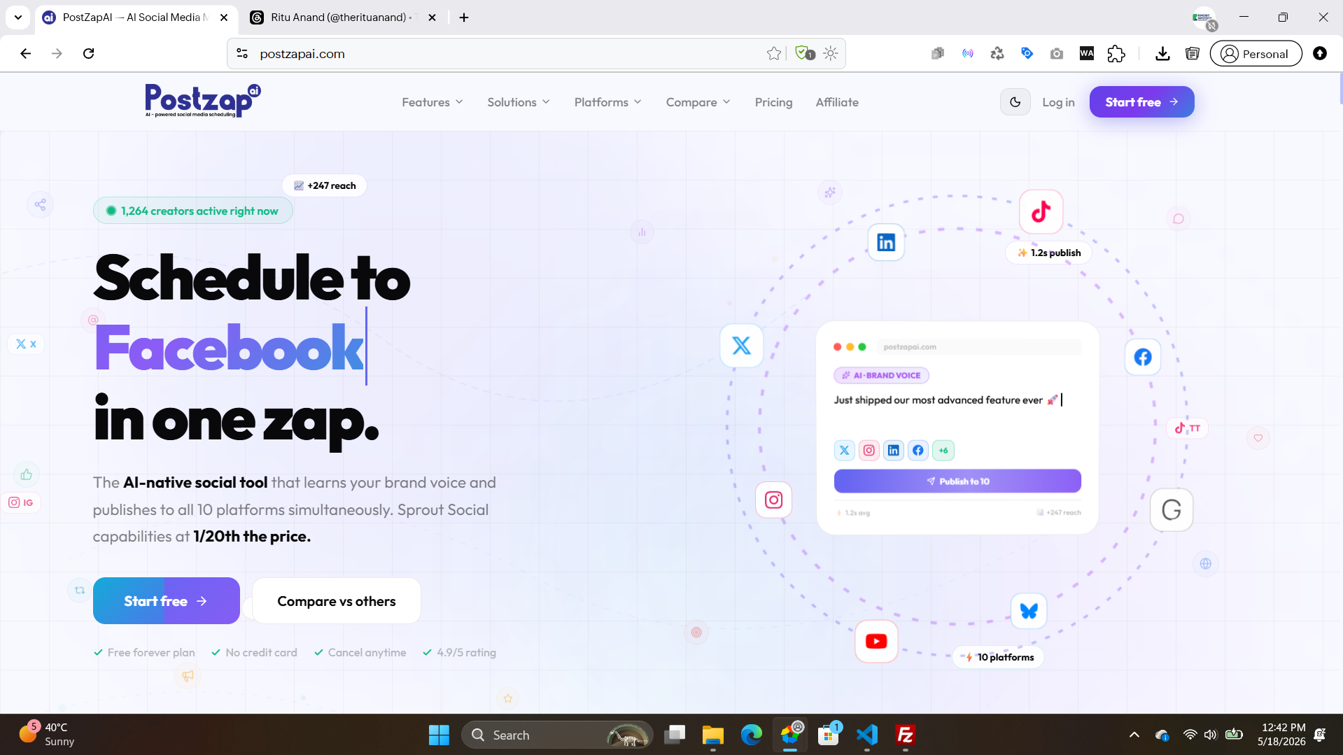The image size is (1343, 755).
Task: Open the tab search dropdown arrow
Action: 18,17
